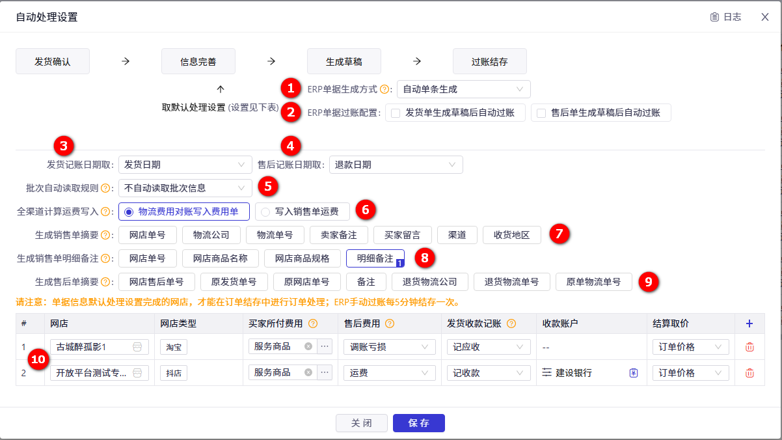Check 售后单生成草稿后自动过账

[x=541, y=113]
